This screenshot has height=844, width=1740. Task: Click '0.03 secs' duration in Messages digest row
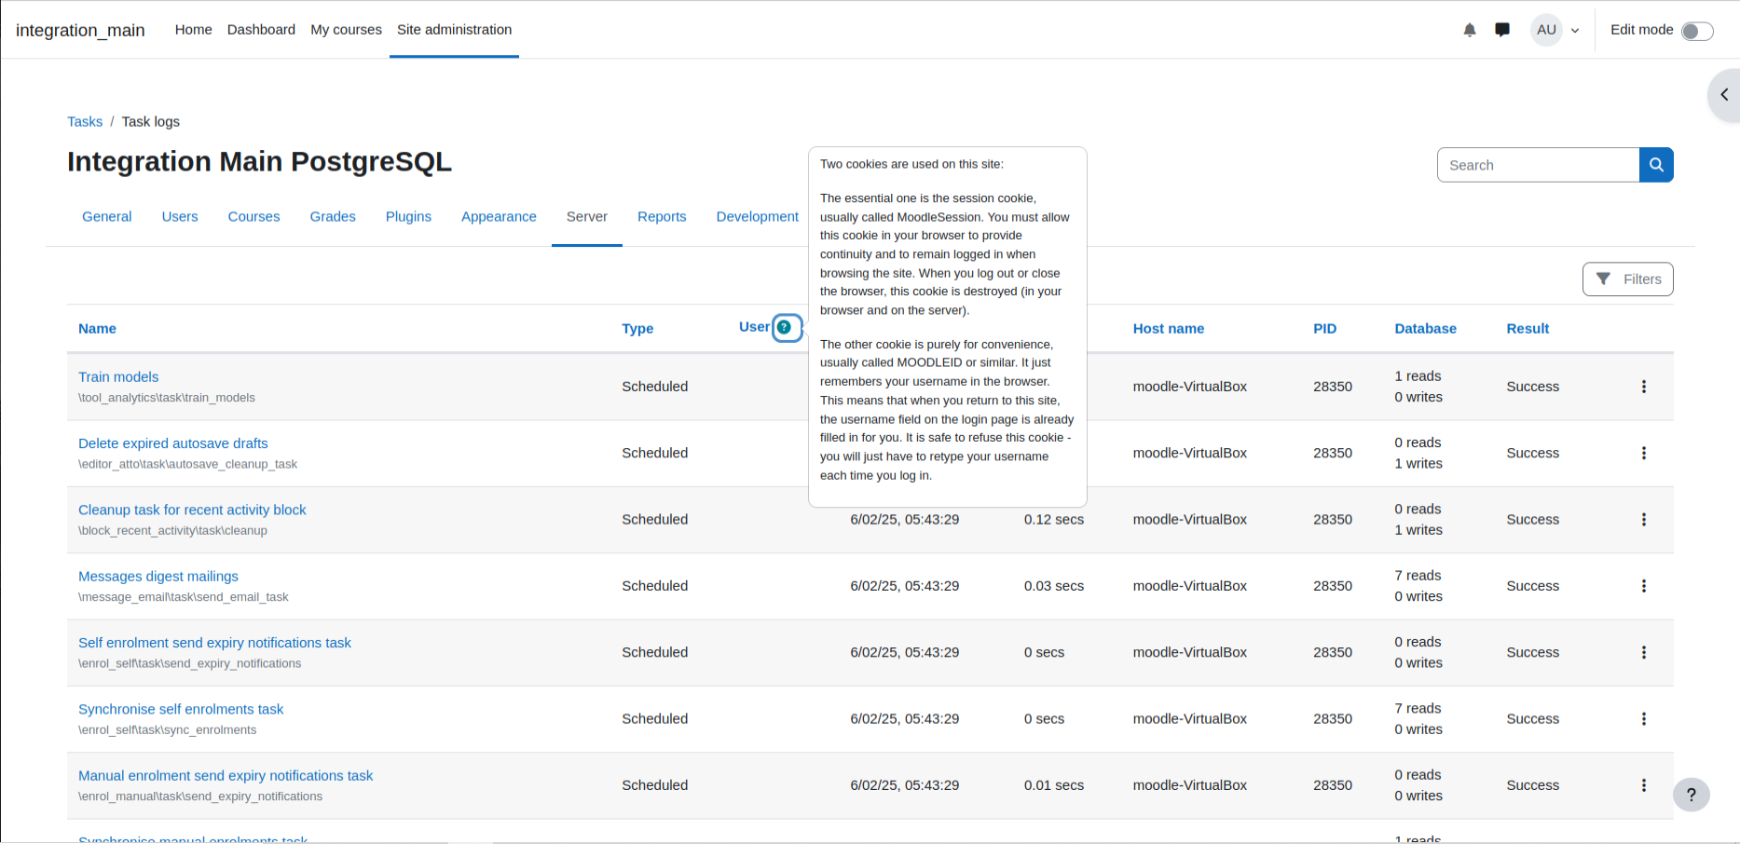1054,586
